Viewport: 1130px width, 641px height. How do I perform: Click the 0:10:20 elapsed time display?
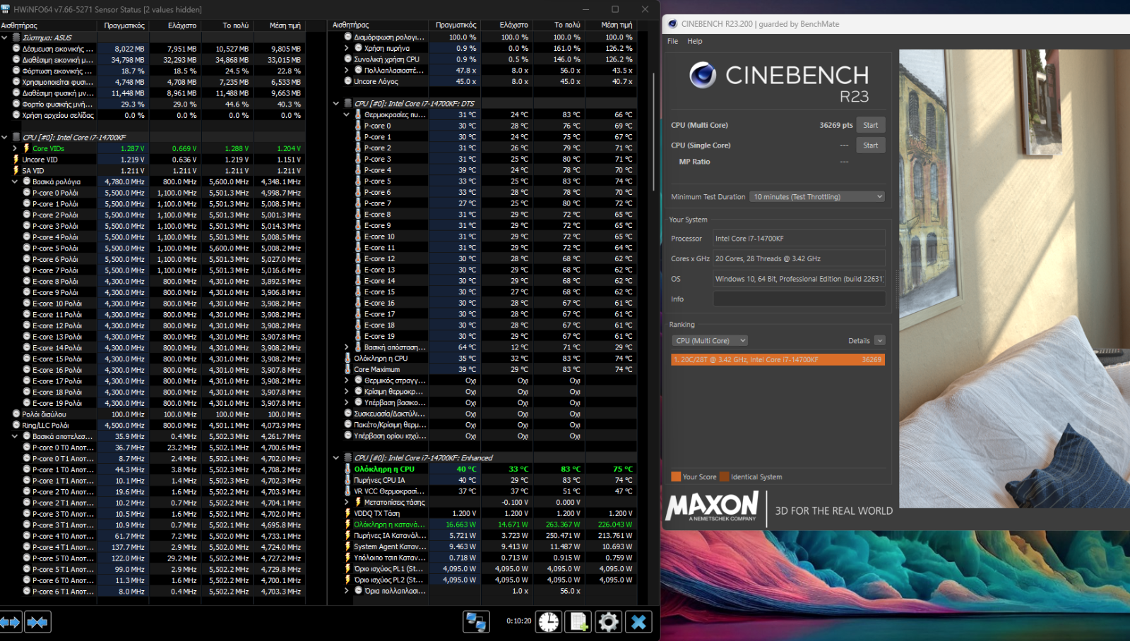point(518,621)
